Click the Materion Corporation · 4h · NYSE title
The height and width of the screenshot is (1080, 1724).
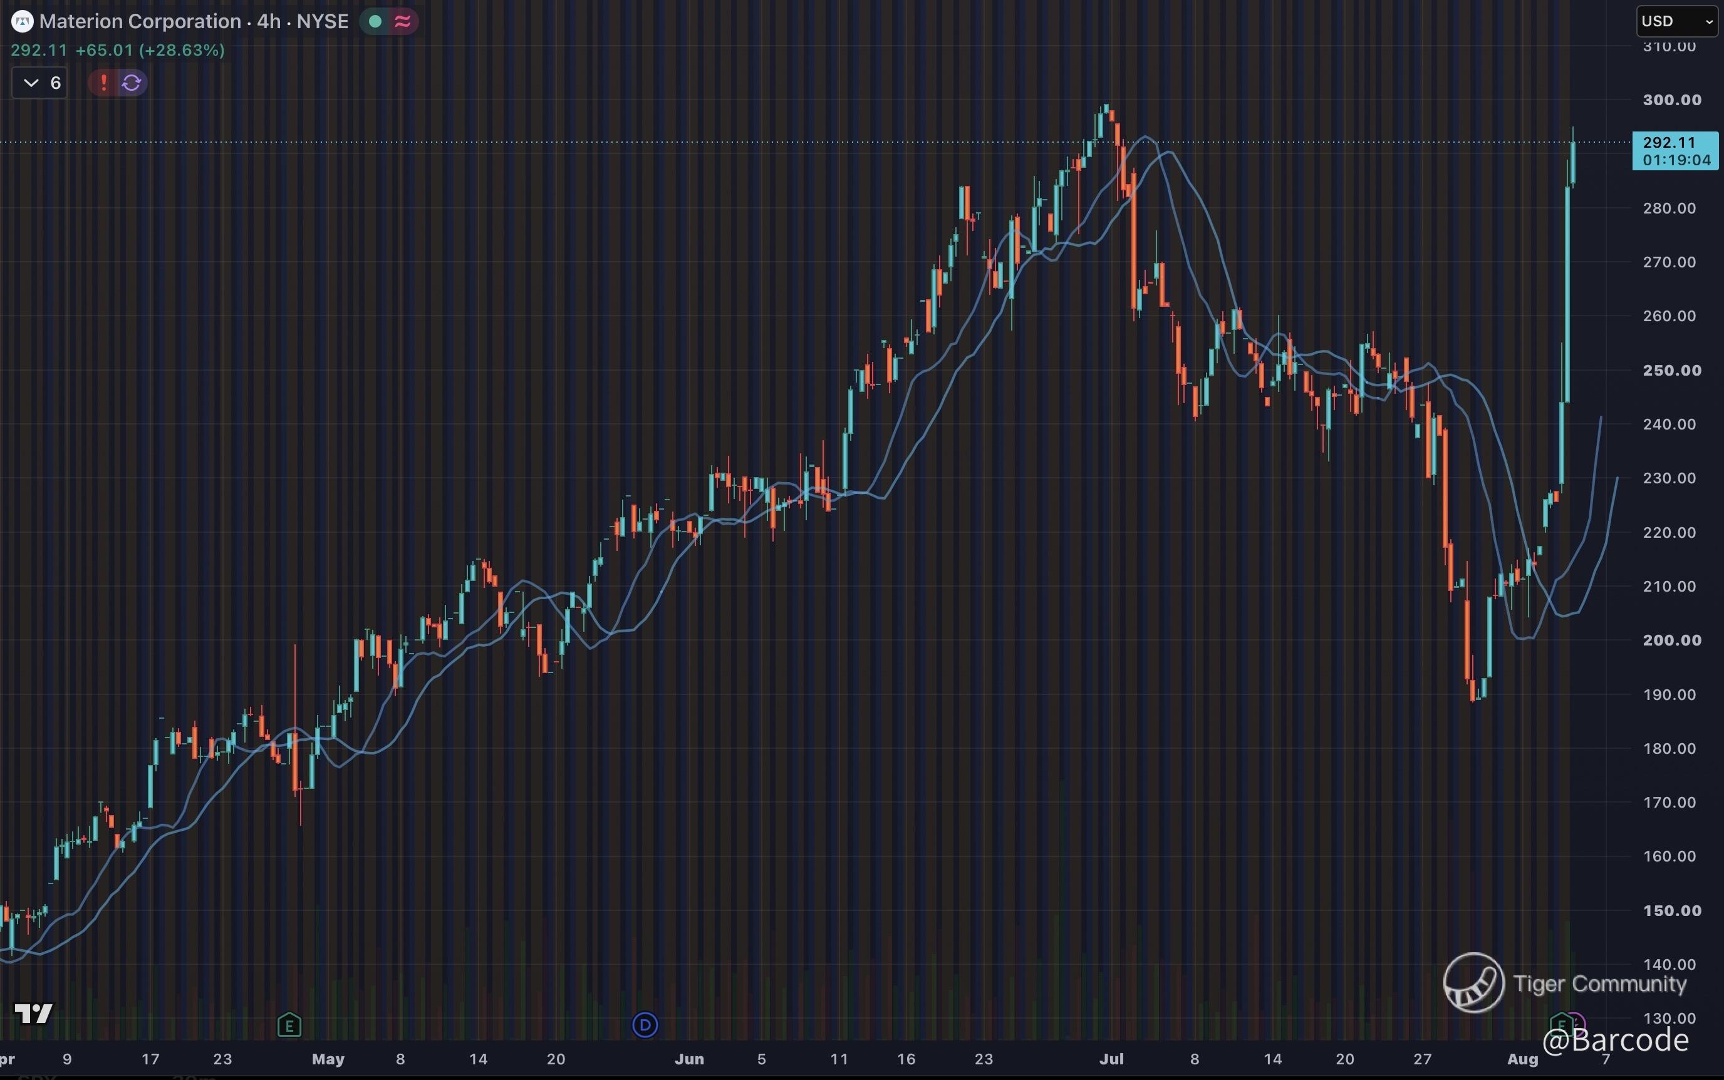pos(194,21)
